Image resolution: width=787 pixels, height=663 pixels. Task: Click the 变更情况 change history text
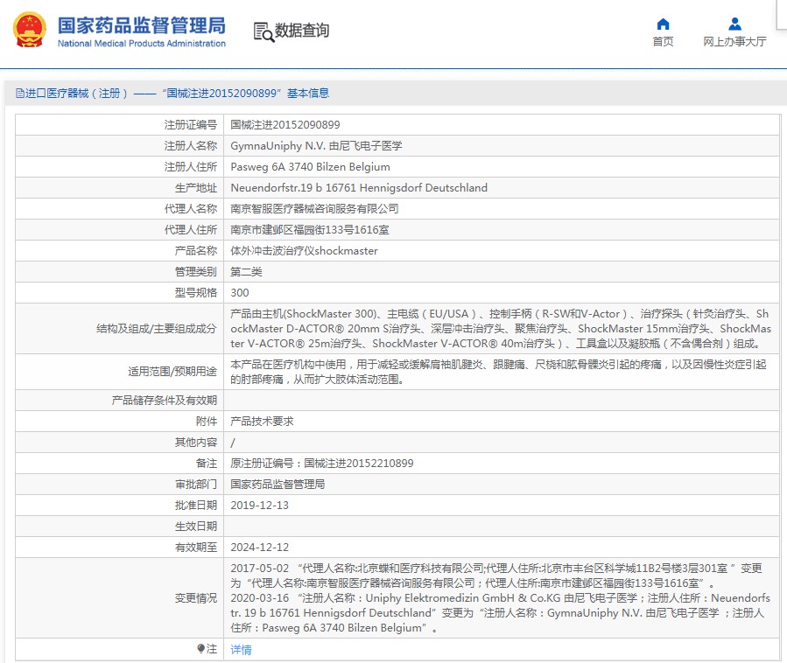click(501, 597)
